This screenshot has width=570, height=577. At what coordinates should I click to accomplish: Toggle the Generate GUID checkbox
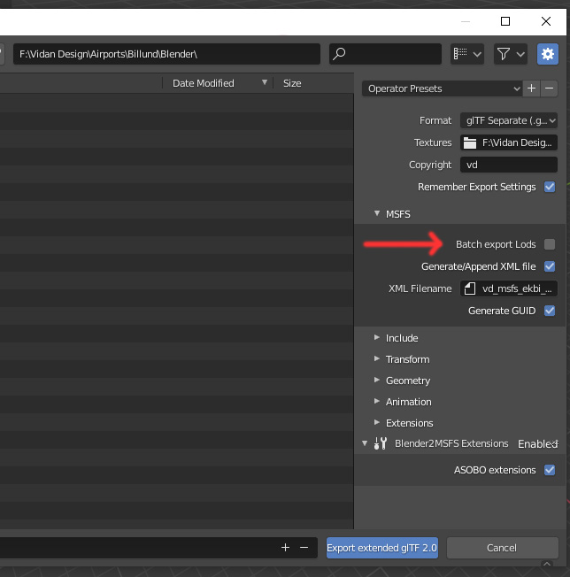[x=550, y=311]
